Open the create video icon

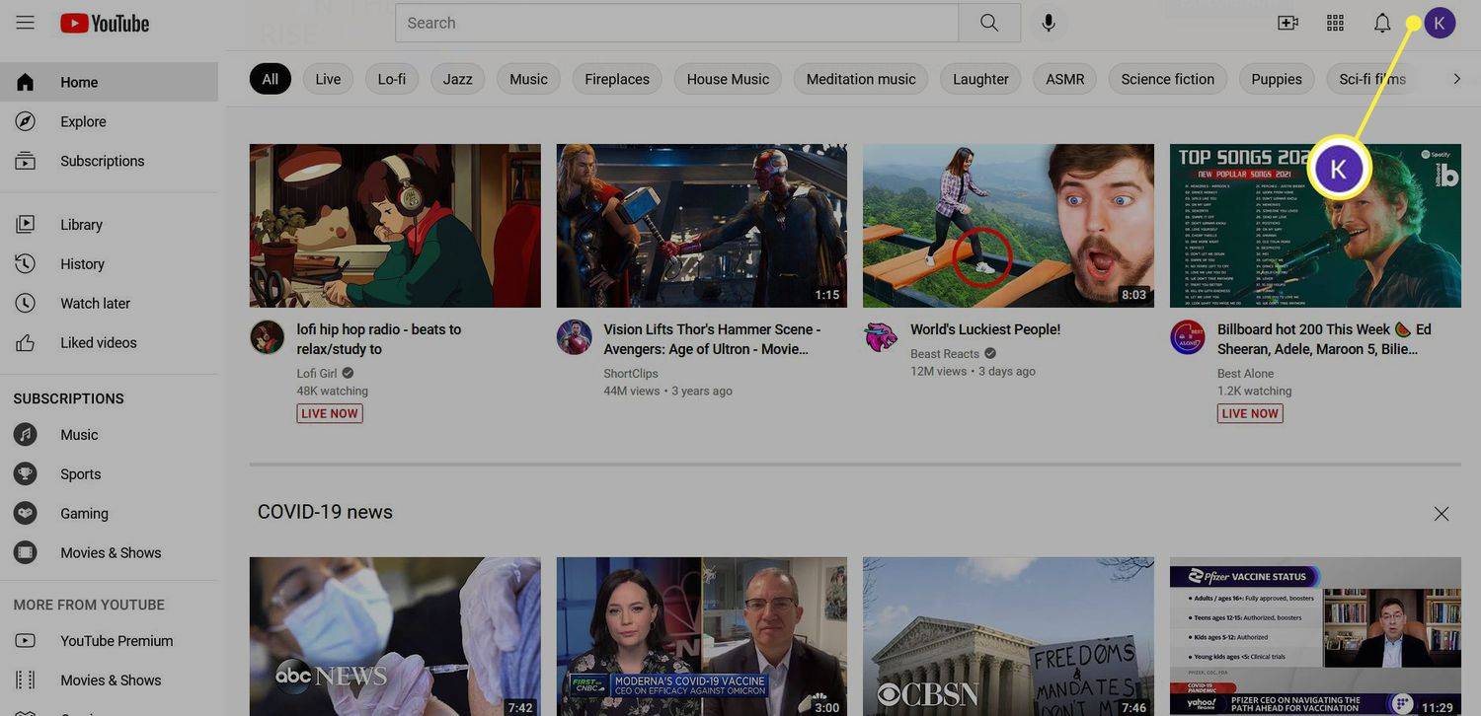(x=1287, y=23)
